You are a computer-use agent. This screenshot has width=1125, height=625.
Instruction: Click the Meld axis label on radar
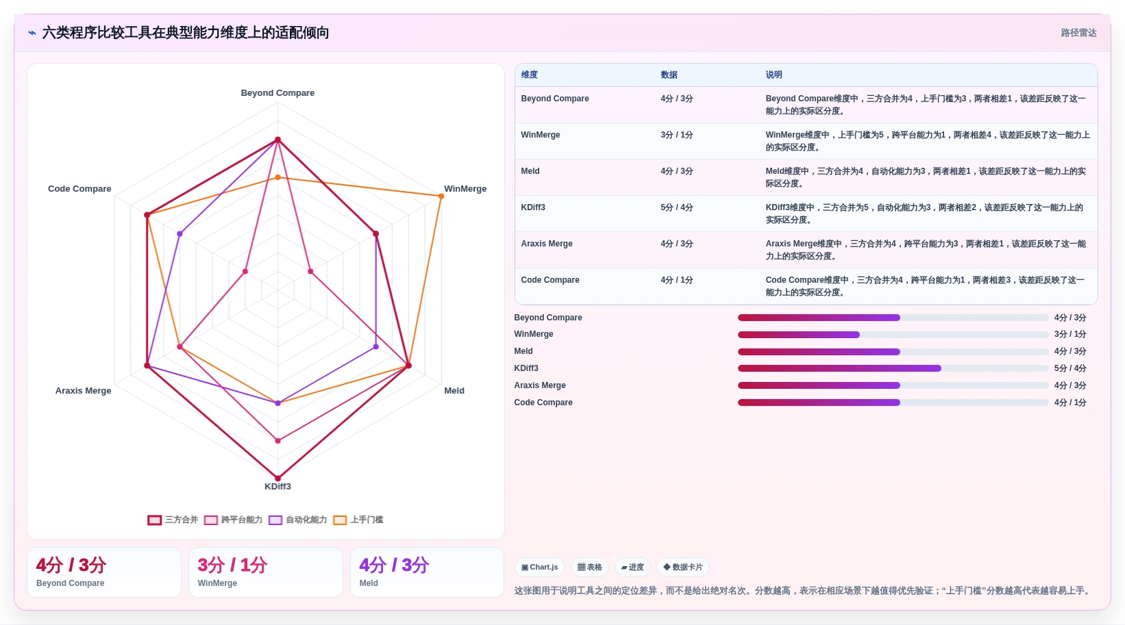click(x=454, y=391)
